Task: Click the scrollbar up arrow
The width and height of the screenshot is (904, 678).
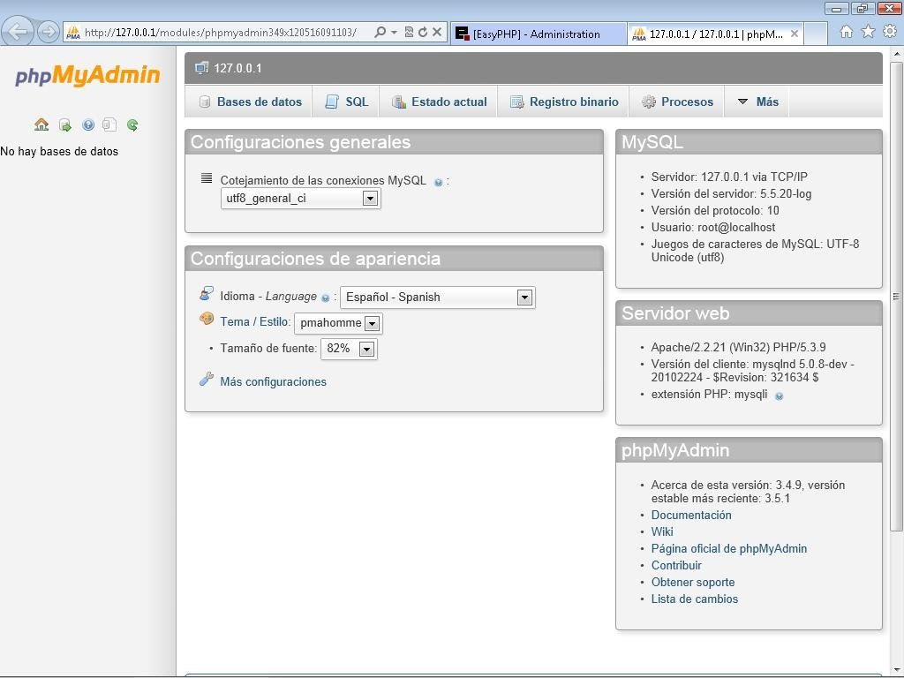Action: pyautogui.click(x=896, y=54)
